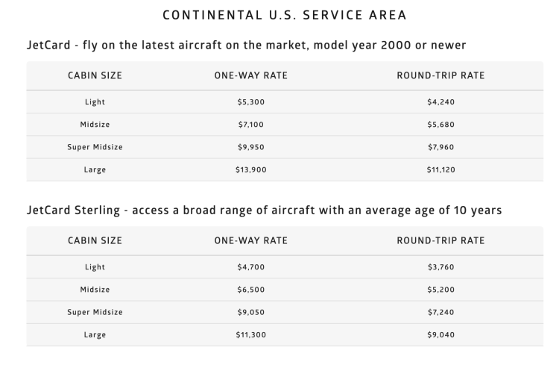Click Sterling Super Midsize rate $9,050
Image resolution: width=559 pixels, height=365 pixels.
(x=250, y=312)
